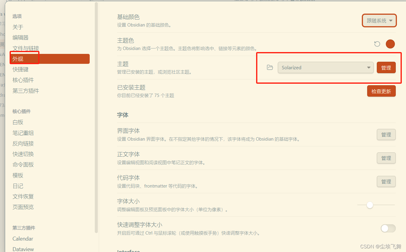Click the 基础颜色 setting title
This screenshot has height=252, width=406.
click(129, 17)
